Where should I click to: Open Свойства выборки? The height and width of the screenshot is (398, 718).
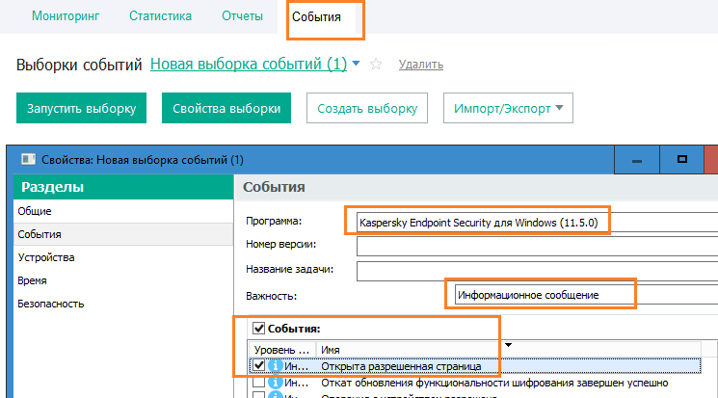tap(226, 108)
